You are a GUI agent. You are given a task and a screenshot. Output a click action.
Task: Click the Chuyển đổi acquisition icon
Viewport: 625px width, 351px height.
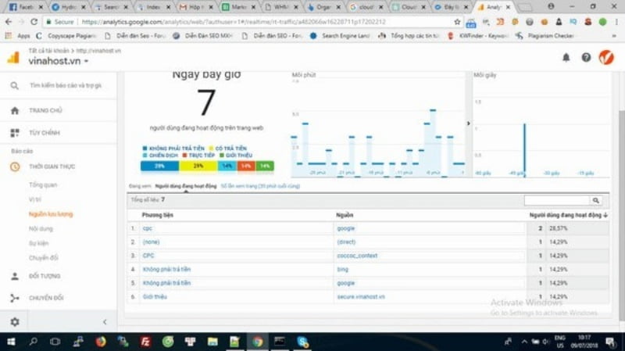click(x=14, y=298)
